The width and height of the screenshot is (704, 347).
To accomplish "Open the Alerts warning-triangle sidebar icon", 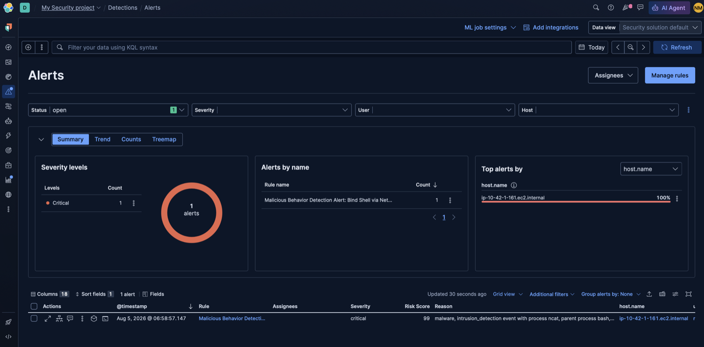I will (x=8, y=91).
